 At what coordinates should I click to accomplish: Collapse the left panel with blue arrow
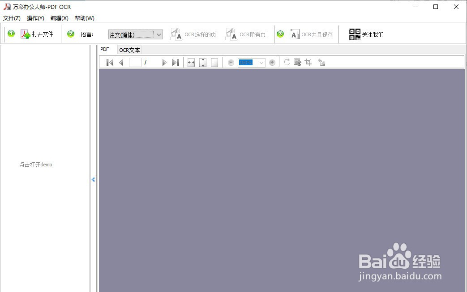(93, 179)
